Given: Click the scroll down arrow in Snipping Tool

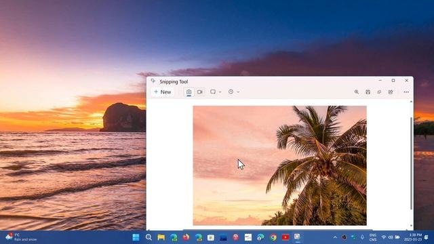Looking at the screenshot, I should pos(411,226).
